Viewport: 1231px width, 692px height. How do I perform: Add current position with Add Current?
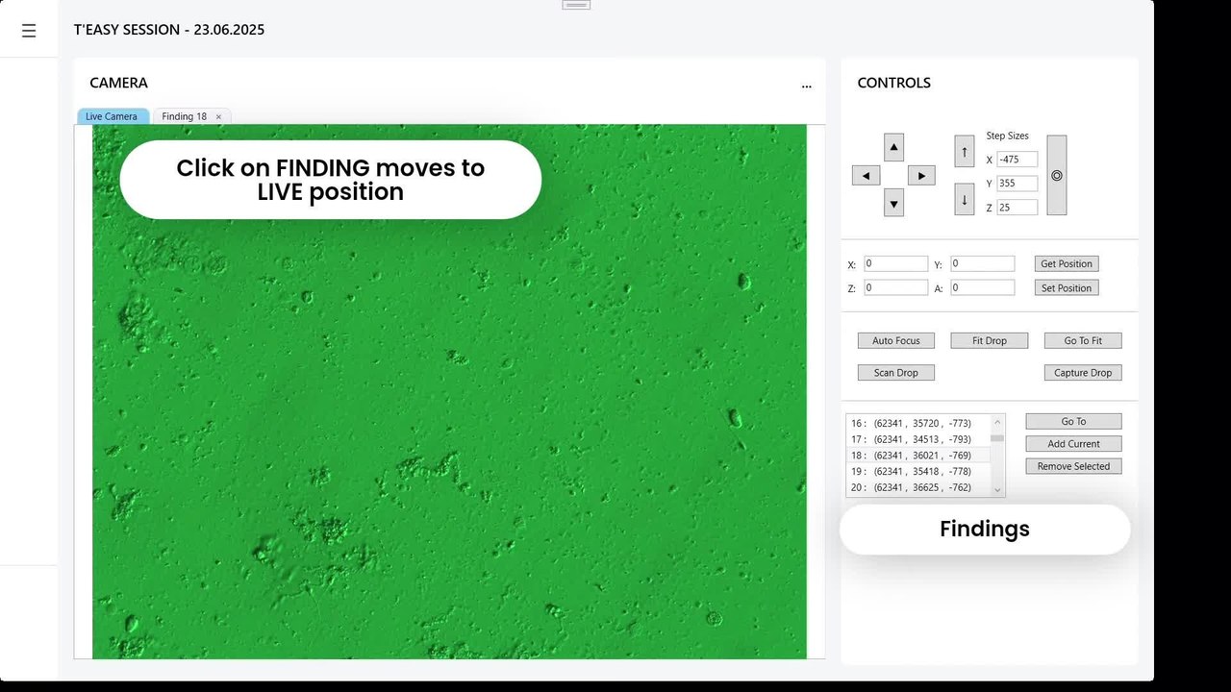click(1073, 444)
